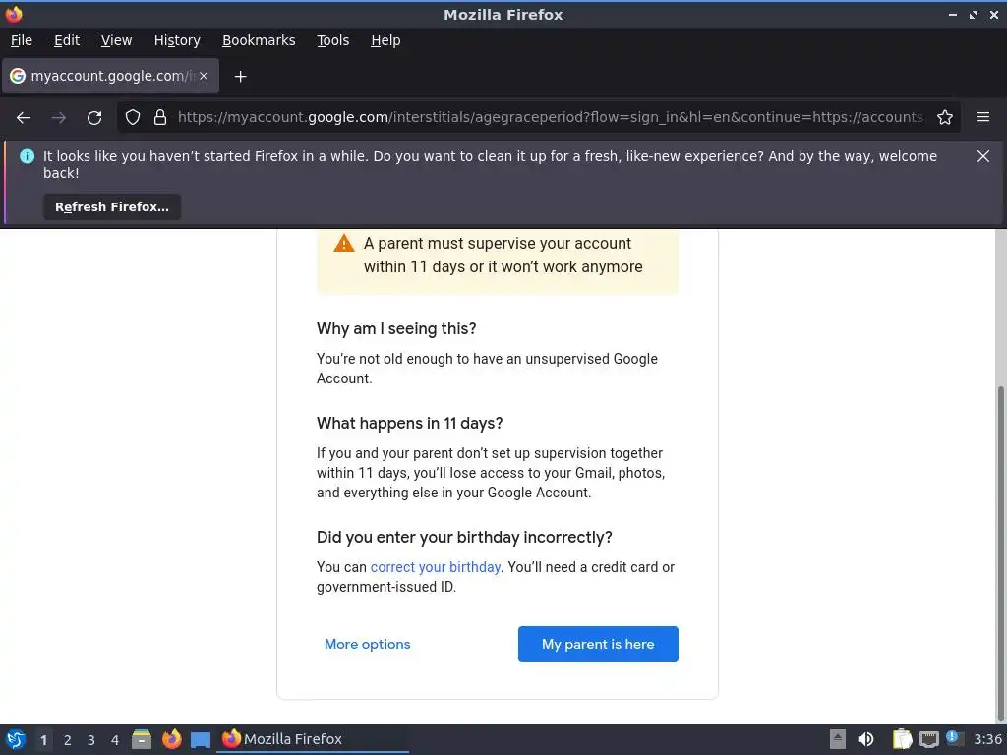1007x755 pixels.
Task: Open the volume control tray icon
Action: 865,739
